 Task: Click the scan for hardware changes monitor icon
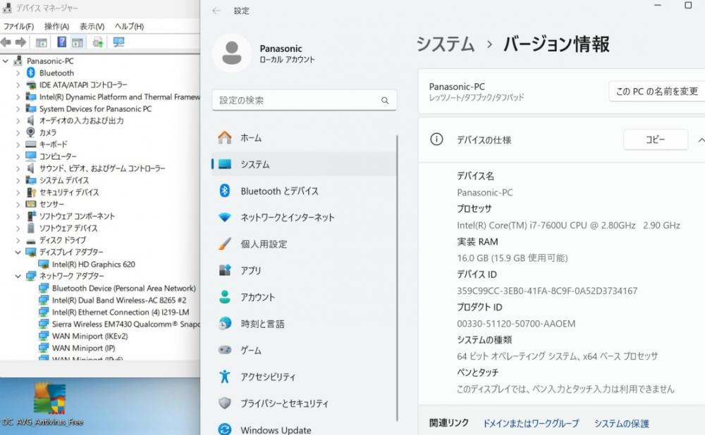118,42
